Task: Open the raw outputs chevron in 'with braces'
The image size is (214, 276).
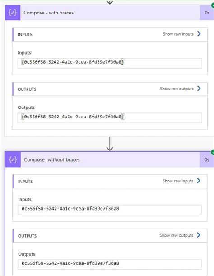Action: pos(199,89)
